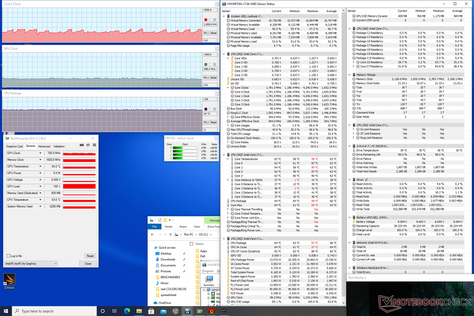Open Cortana circle icon in taskbar
The width and height of the screenshot is (474, 316).
click(x=103, y=311)
